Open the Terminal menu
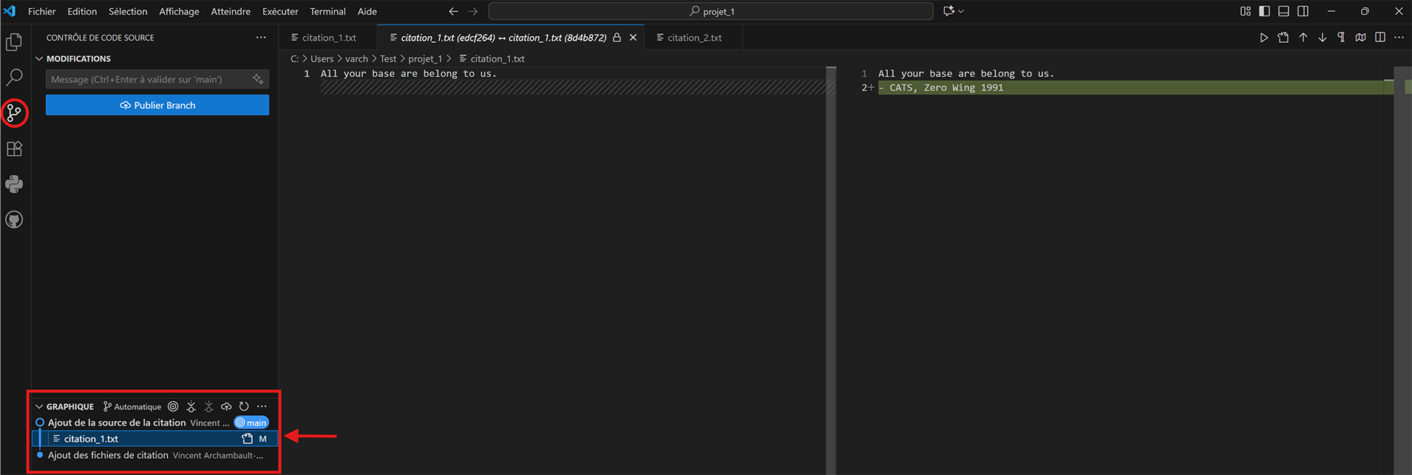Viewport: 1412px width, 475px height. (327, 11)
